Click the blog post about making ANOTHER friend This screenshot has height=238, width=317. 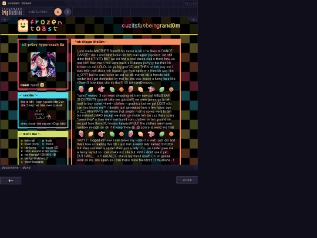click(x=126, y=67)
